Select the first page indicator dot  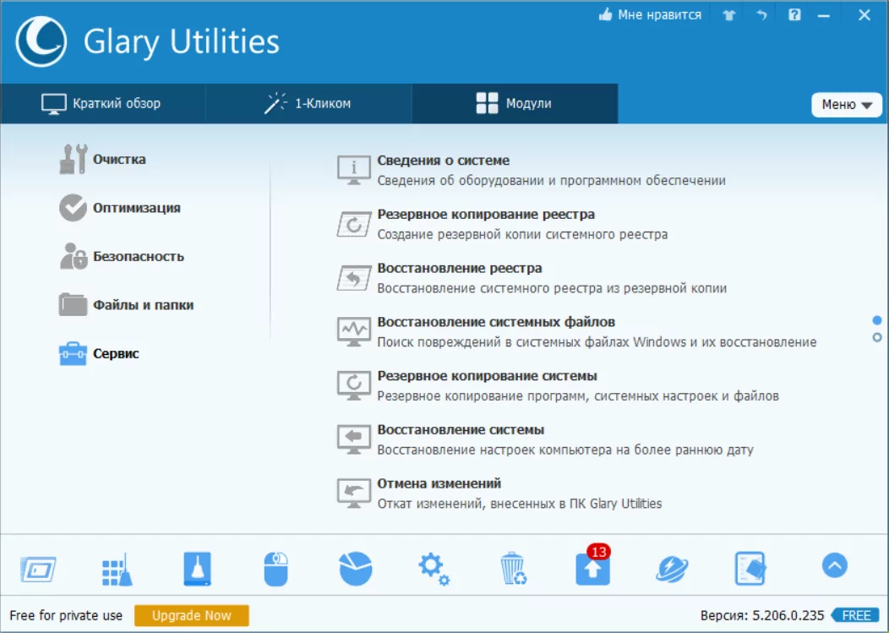[x=877, y=320]
